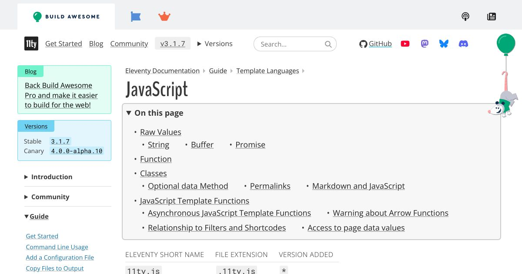Jump to Buffer section
The width and height of the screenshot is (522, 274).
202,144
